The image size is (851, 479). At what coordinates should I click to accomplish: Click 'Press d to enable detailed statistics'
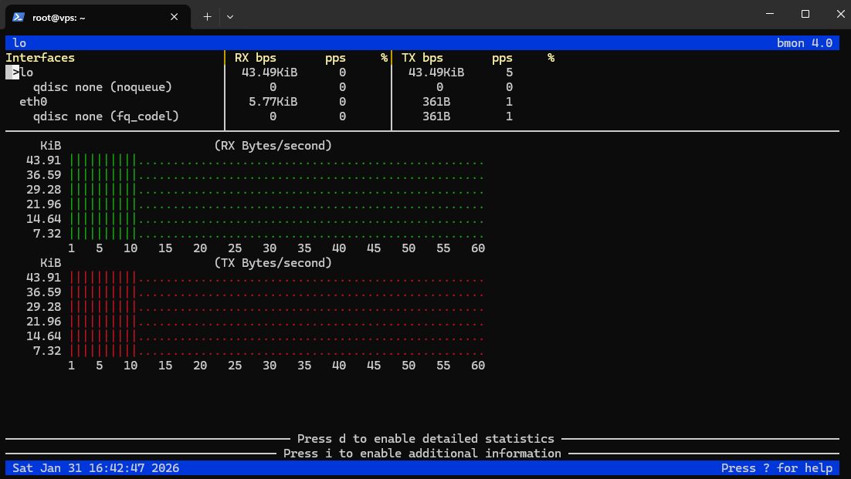point(425,439)
